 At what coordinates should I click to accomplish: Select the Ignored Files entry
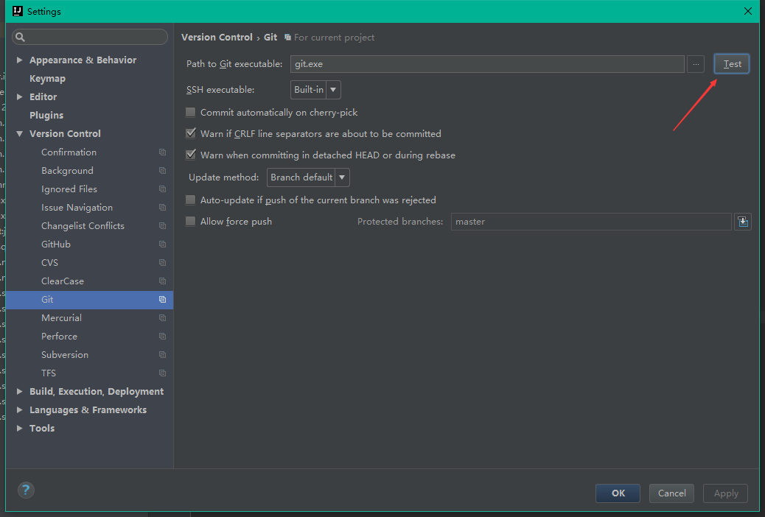click(x=69, y=189)
